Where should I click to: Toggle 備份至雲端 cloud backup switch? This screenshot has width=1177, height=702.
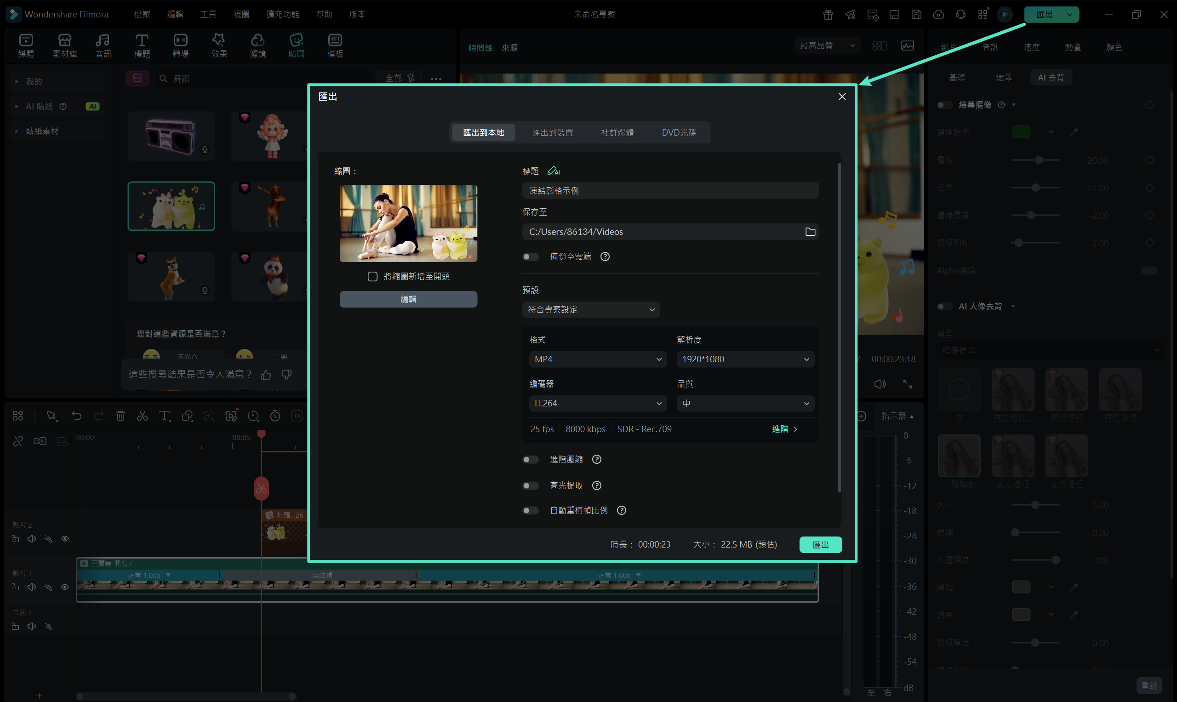[x=530, y=257]
